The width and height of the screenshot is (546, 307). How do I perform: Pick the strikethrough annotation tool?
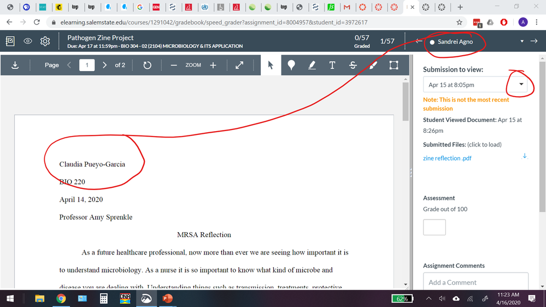pyautogui.click(x=353, y=65)
